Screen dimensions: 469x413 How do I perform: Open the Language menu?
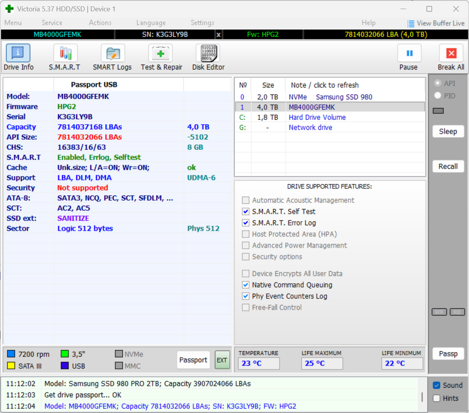point(151,23)
